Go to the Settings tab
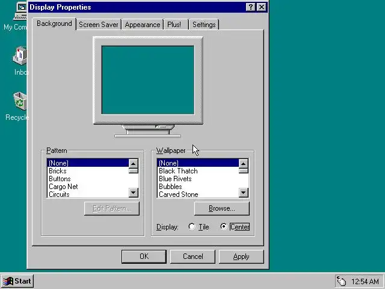385x289 pixels. coord(204,25)
